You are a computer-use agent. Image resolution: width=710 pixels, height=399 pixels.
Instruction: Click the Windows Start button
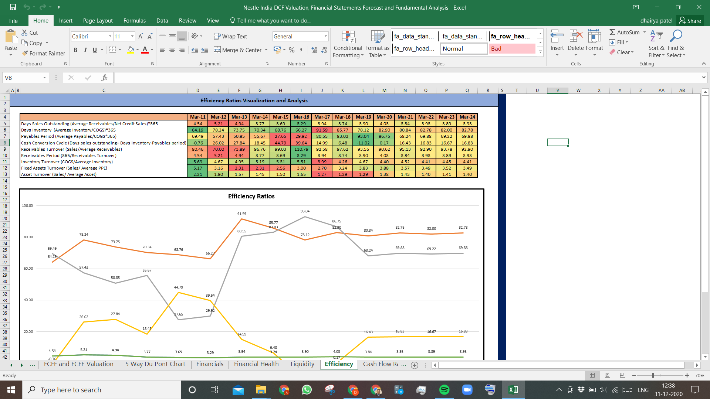click(x=11, y=390)
